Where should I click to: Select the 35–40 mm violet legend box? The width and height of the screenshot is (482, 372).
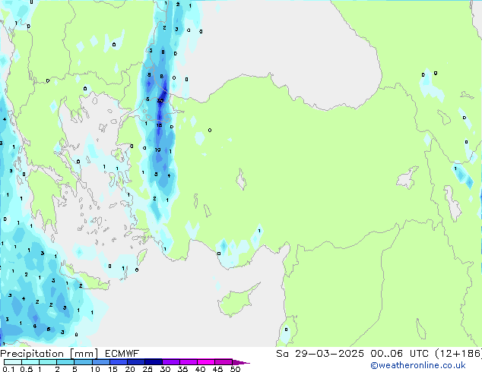point(188,362)
